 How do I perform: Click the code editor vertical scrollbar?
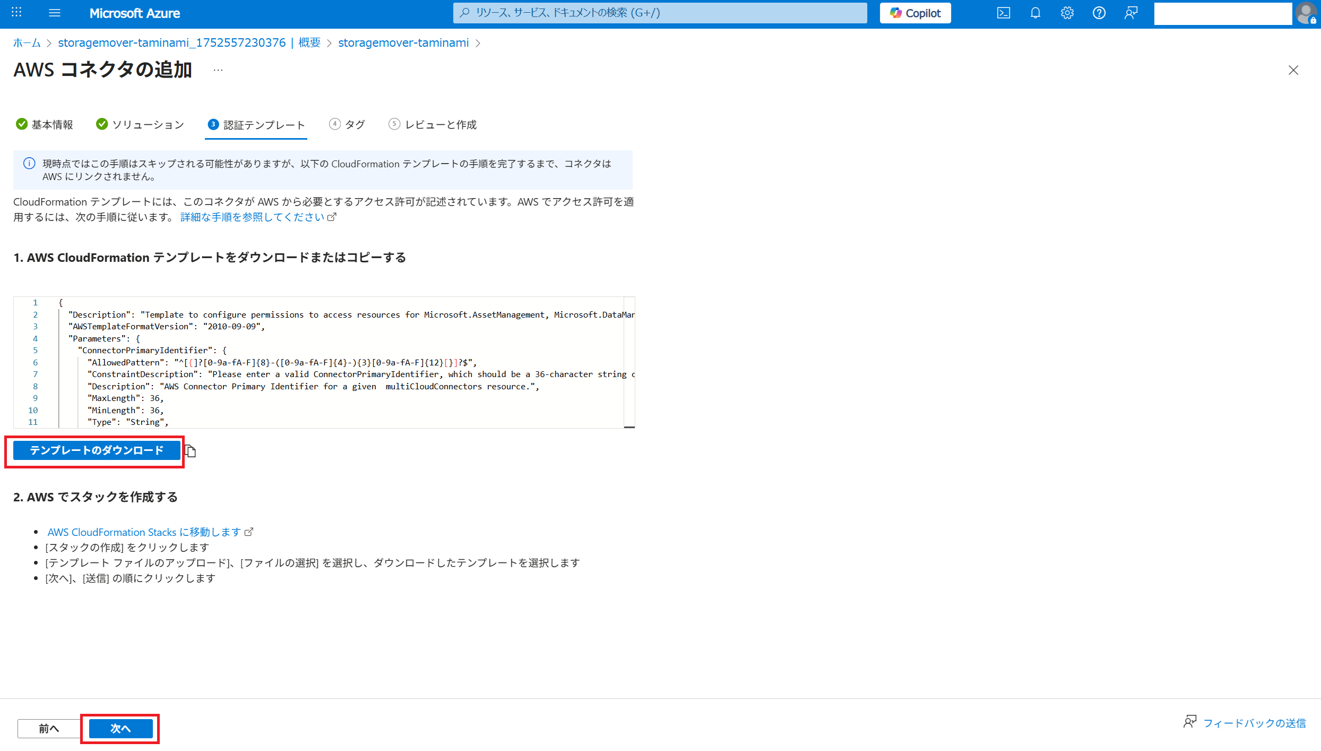pos(629,362)
